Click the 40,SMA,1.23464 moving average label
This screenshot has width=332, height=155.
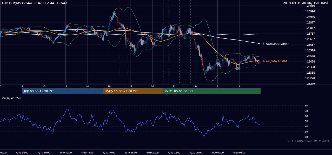[275, 61]
